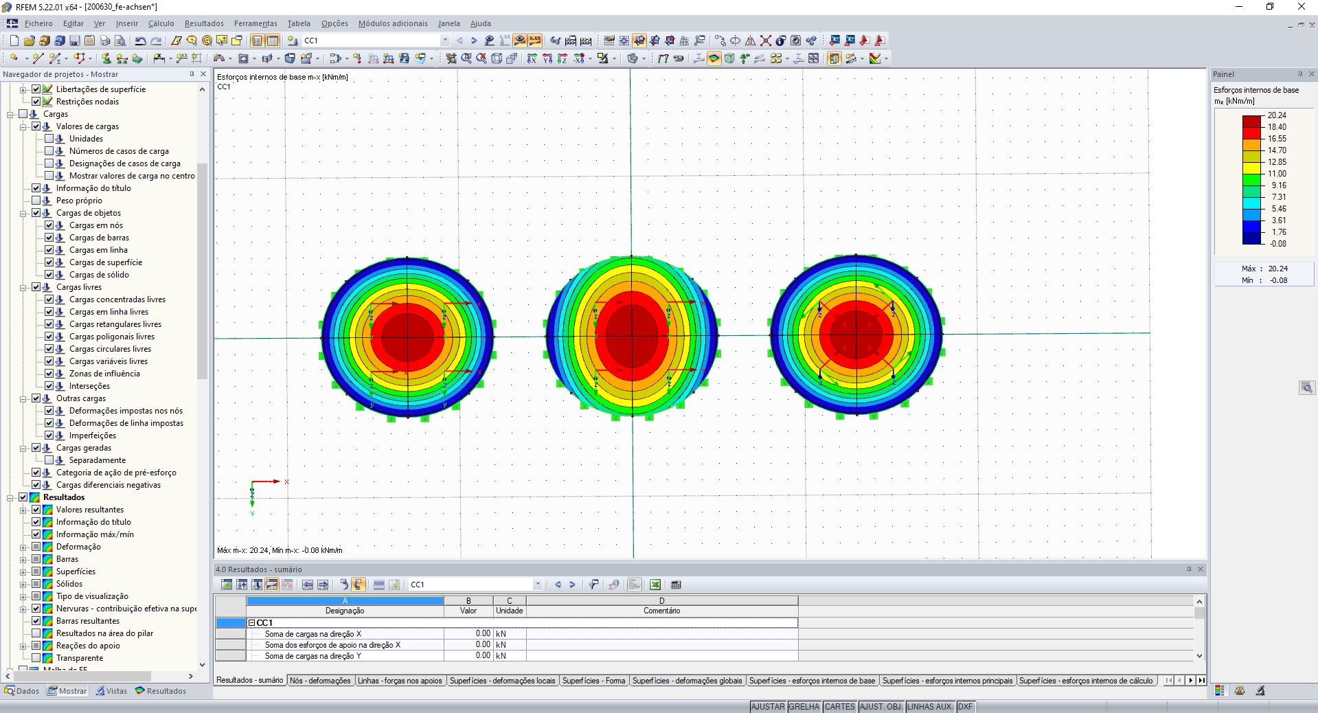Uncheck Cargas de superfície
The width and height of the screenshot is (1318, 713).
coord(49,262)
